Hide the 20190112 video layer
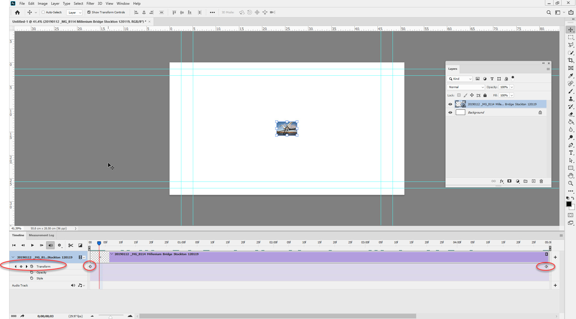The image size is (576, 319). coord(450,104)
